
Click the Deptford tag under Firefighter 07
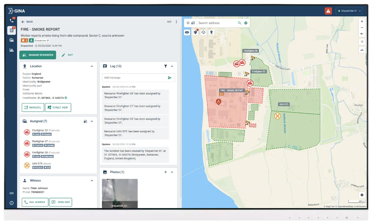coord(38,145)
